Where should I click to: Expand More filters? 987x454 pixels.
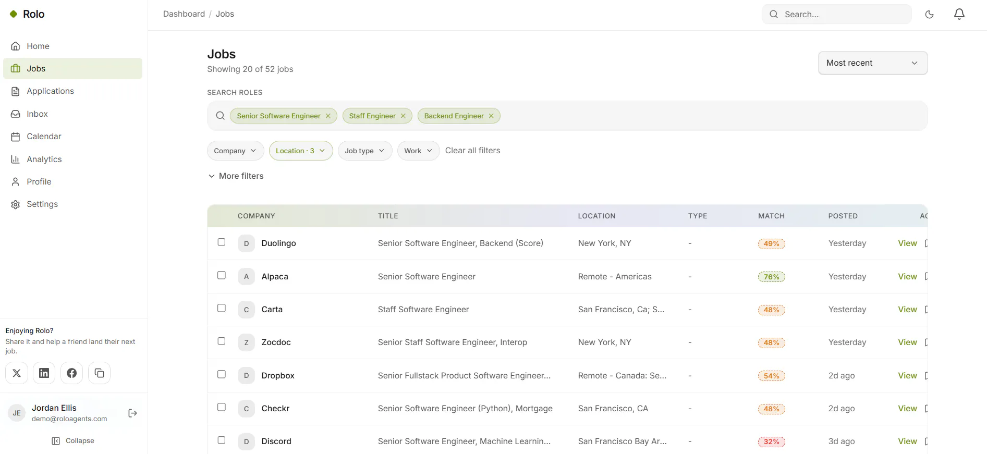click(236, 176)
